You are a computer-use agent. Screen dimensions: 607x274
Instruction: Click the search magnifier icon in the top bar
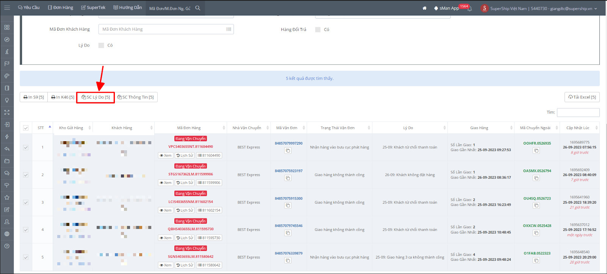(x=198, y=8)
